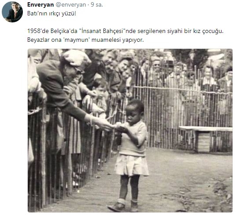Viewport: 240px width, 215px height.
Task: Open Enveryan's profile avatar picture
Action: pos(12,12)
